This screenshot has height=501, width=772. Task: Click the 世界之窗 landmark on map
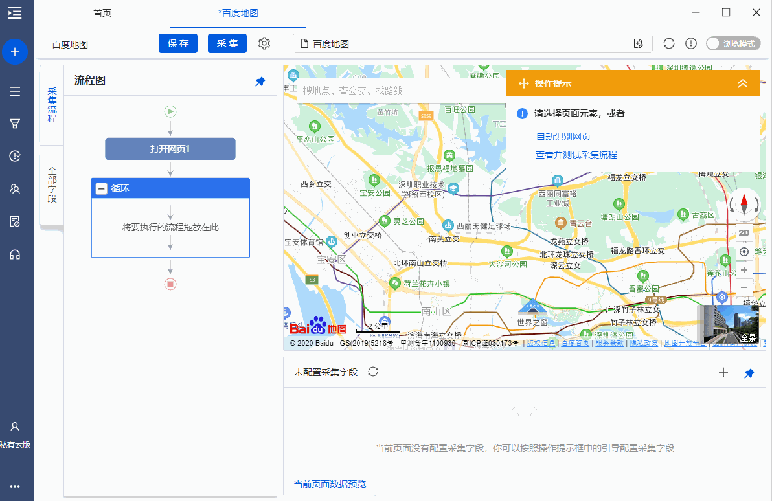pyautogui.click(x=532, y=313)
